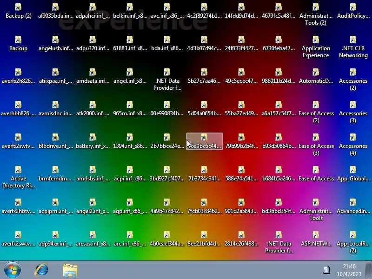Select the adpahci.inf_ desktop shortcut

click(x=93, y=11)
